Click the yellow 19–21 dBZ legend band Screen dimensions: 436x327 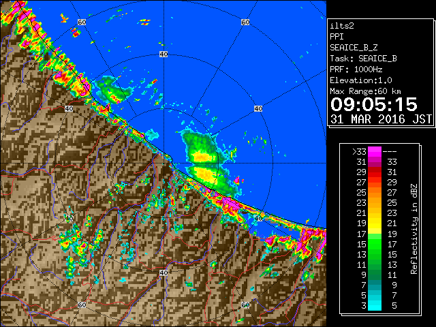click(375, 223)
